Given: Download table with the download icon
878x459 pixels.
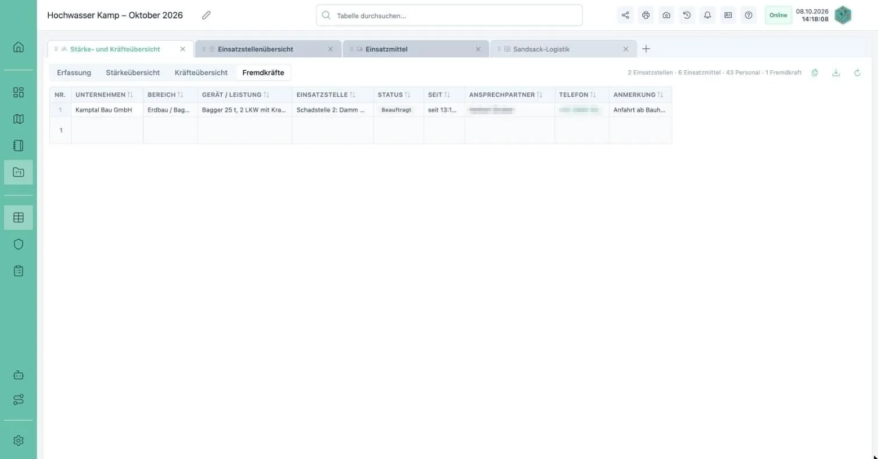Looking at the screenshot, I should point(836,73).
